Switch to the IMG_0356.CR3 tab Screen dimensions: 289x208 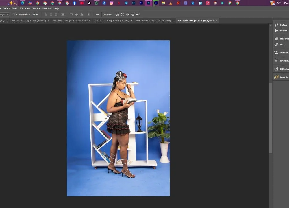tap(112, 21)
